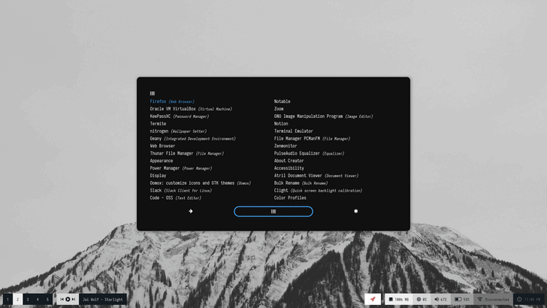Screen dimensions: 547x308
Task: Open the Disconnected network status module
Action: tap(493, 299)
